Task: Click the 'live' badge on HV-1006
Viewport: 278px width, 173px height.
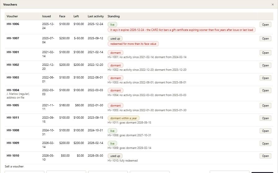Action: (x=112, y=24)
